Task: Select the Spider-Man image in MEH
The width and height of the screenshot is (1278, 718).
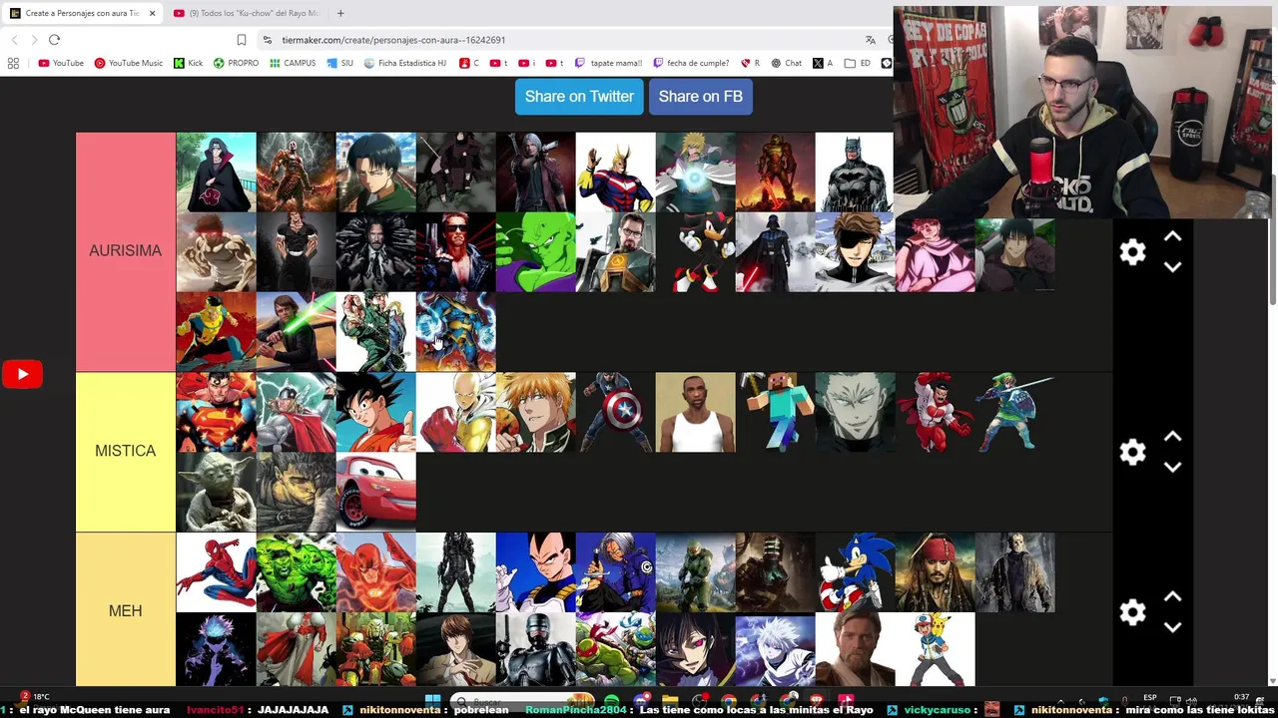Action: 216,572
